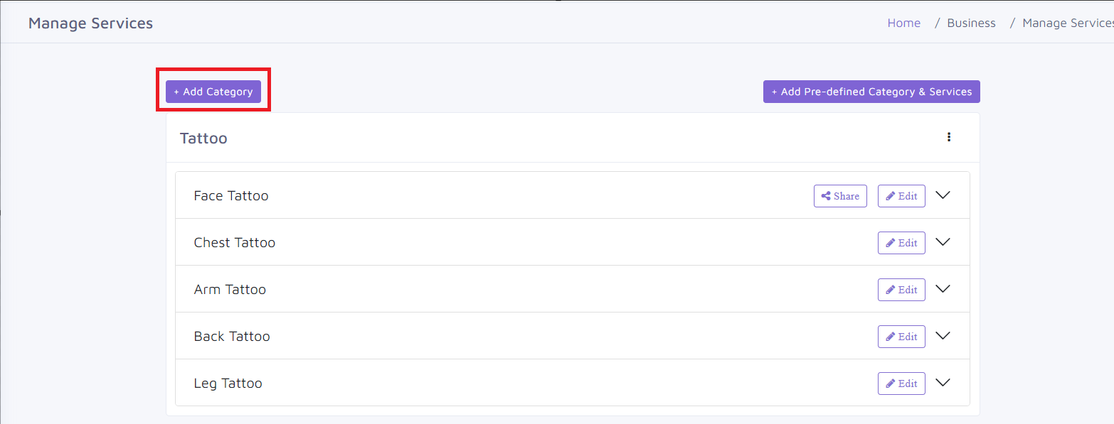Open the Tattoo category three-dot menu
This screenshot has height=424, width=1114.
(x=948, y=137)
